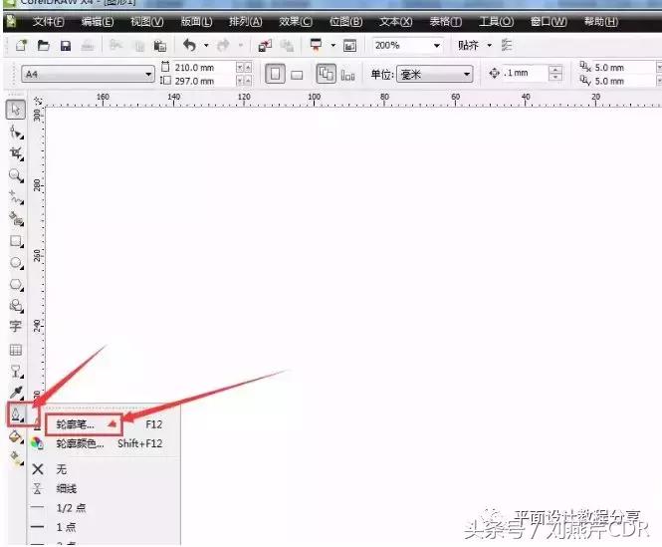Select the Freehand curve tool
Screen dimensions: 662x547
pos(16,197)
